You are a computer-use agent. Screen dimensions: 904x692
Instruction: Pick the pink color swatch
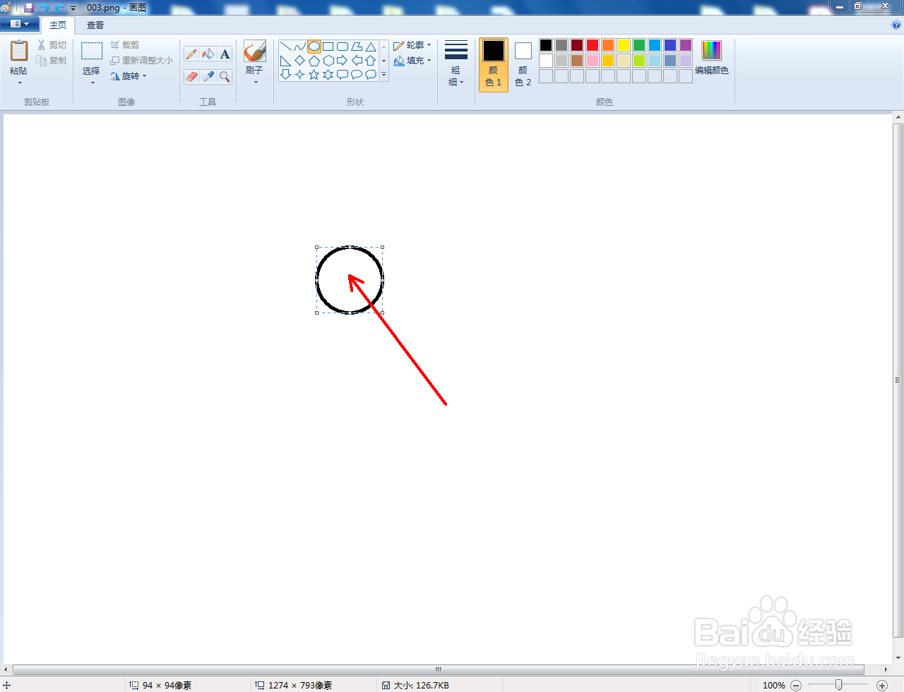593,61
